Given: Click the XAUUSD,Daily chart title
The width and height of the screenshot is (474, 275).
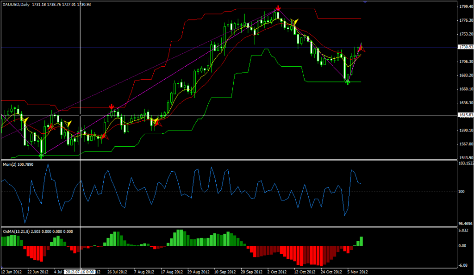Looking at the screenshot, I should tap(16, 5).
